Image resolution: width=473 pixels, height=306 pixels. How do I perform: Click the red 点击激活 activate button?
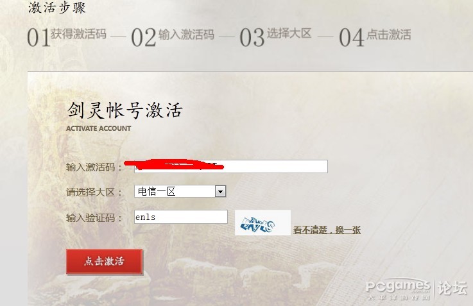point(105,261)
